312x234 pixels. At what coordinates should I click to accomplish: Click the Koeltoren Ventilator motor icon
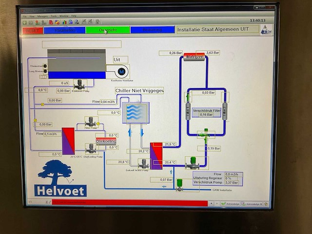click(122, 72)
